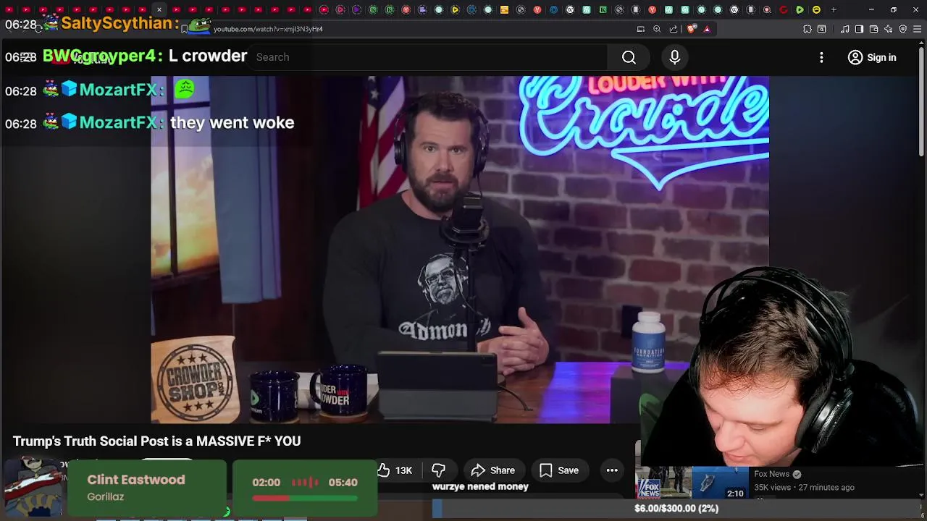Click screen cast icon in address bar

[x=641, y=29]
